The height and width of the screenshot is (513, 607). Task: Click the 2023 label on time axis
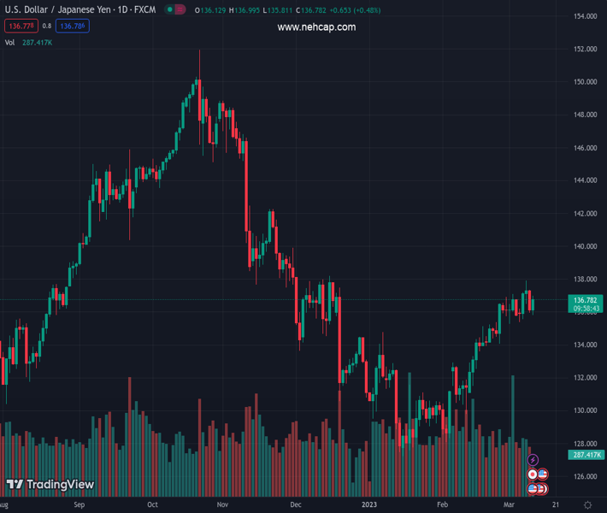(x=369, y=505)
